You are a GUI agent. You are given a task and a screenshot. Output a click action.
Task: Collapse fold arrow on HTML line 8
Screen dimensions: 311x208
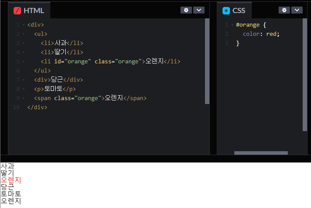pyautogui.click(x=24, y=89)
